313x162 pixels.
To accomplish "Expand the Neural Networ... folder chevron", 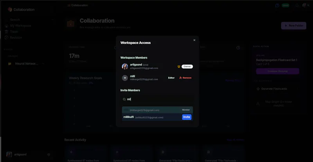I will coord(43,64).
